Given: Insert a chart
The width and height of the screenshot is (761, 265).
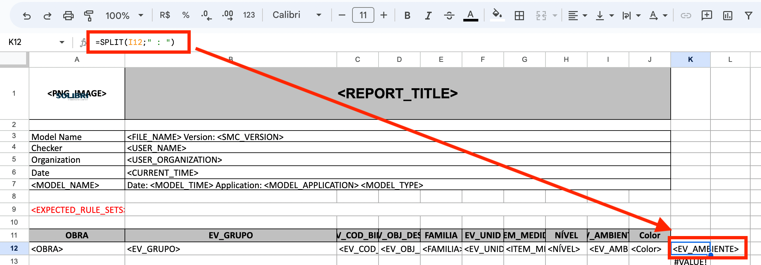Looking at the screenshot, I should tap(727, 15).
